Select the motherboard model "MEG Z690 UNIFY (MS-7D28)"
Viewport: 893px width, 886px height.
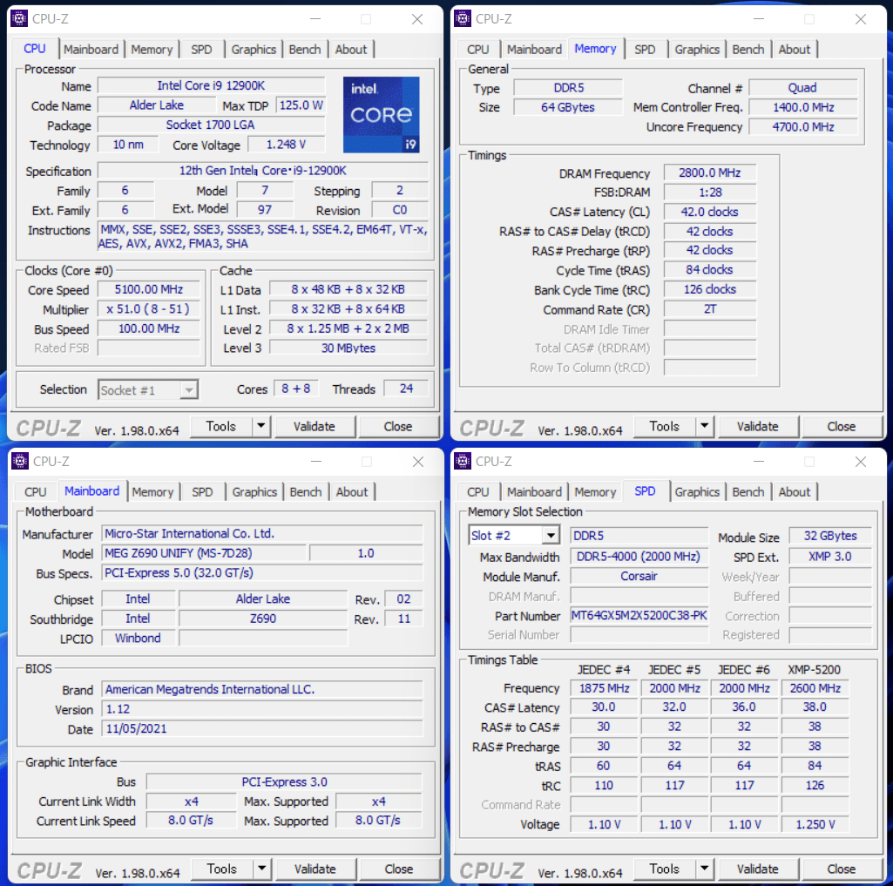(205, 553)
